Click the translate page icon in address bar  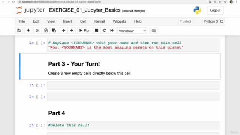pos(210,2)
